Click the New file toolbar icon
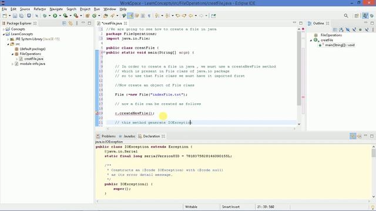 pos(5,16)
